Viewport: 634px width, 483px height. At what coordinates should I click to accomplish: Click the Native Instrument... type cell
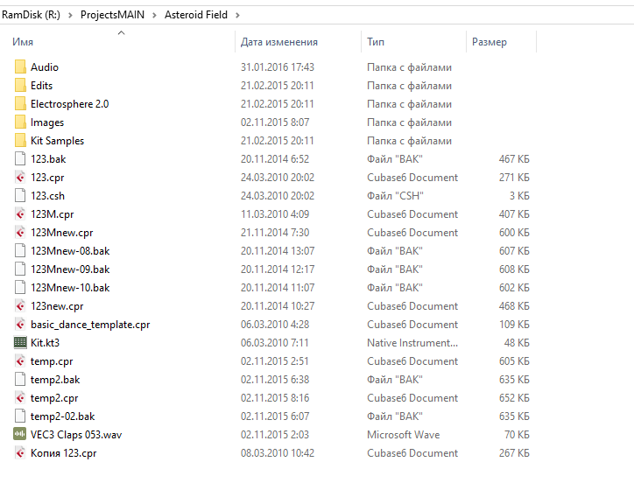pyautogui.click(x=412, y=343)
